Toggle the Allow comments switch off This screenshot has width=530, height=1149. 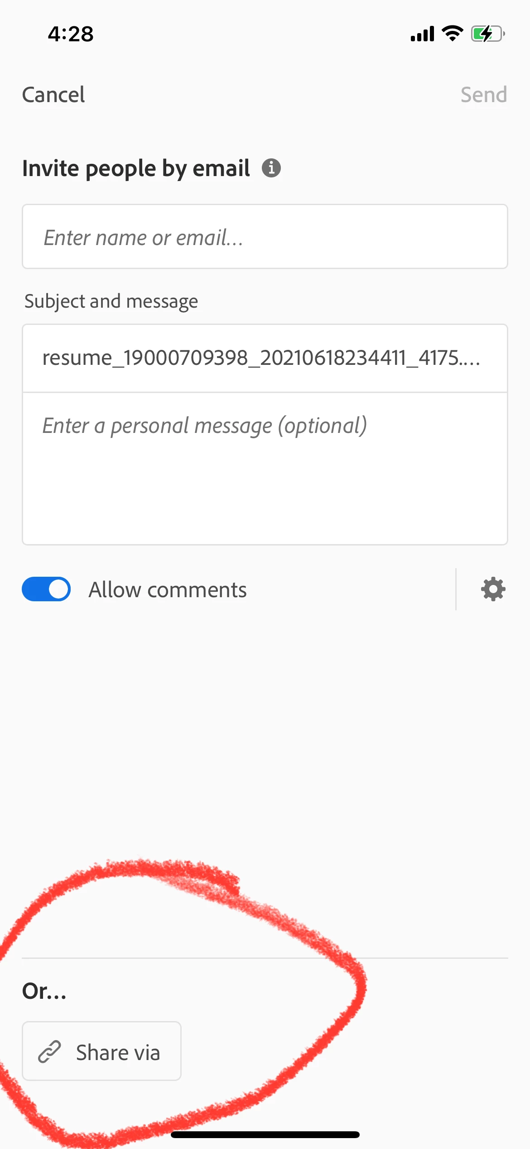click(46, 589)
